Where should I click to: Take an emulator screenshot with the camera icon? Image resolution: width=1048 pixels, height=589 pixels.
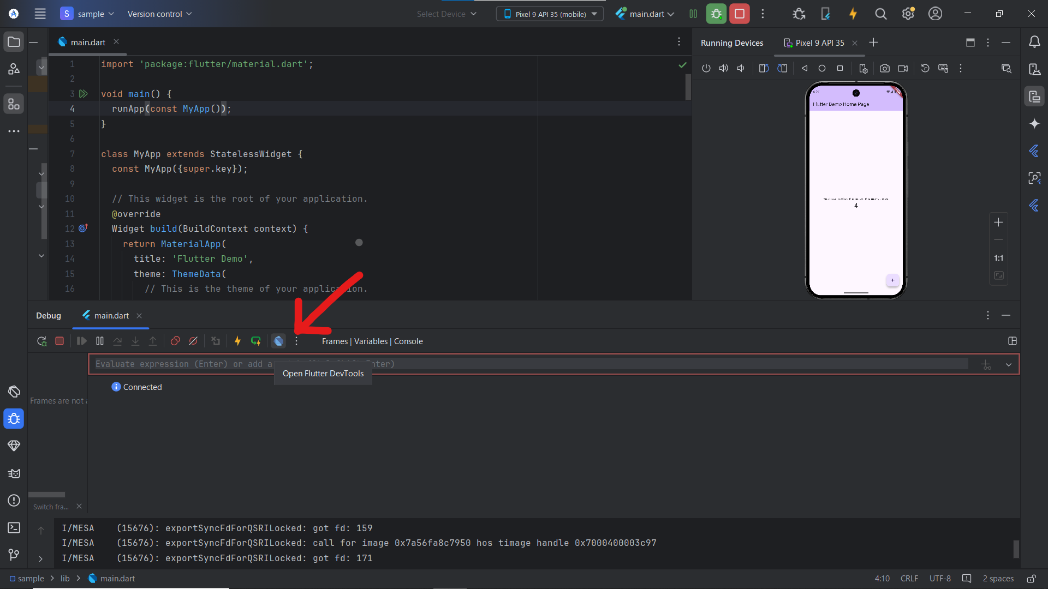884,68
